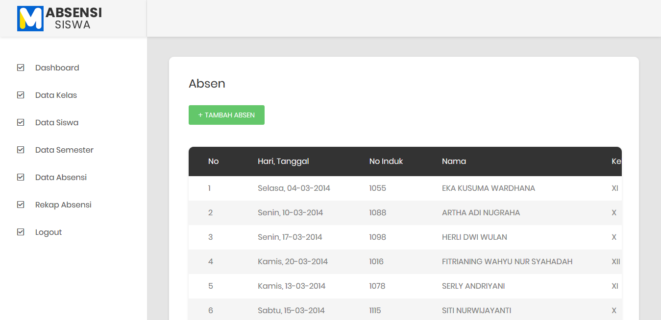Click the No Induk column header
The image size is (661, 320).
[x=386, y=161]
